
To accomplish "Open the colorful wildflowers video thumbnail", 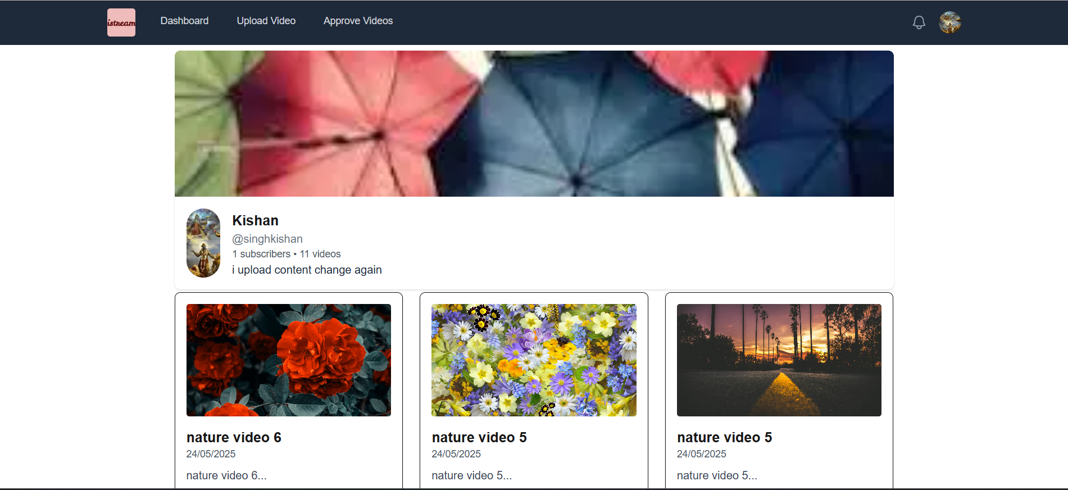I will coord(534,360).
